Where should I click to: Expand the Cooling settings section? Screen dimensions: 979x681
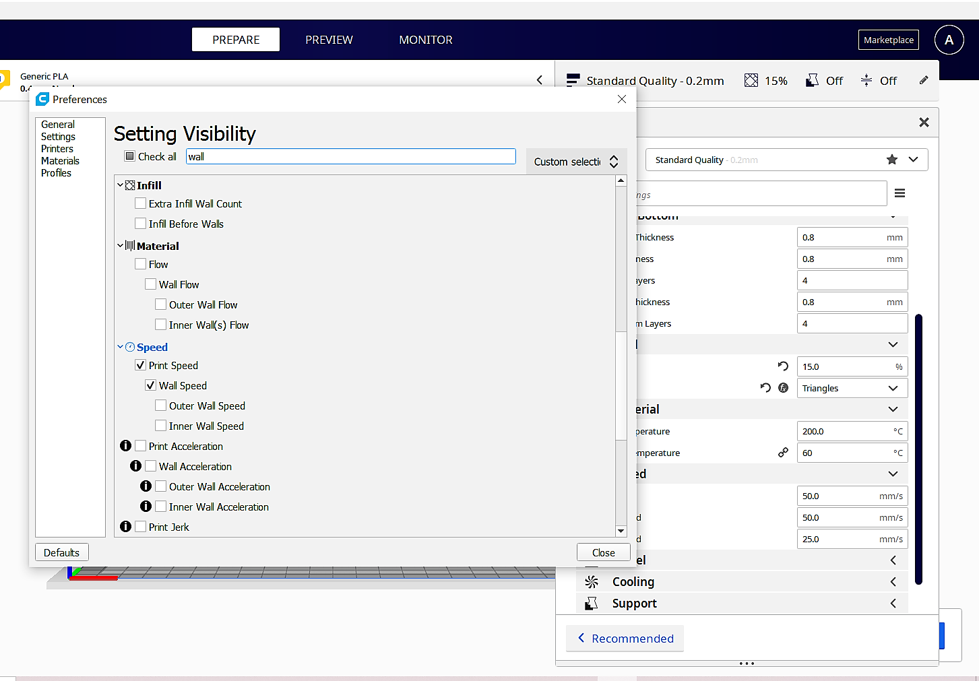[x=893, y=582]
